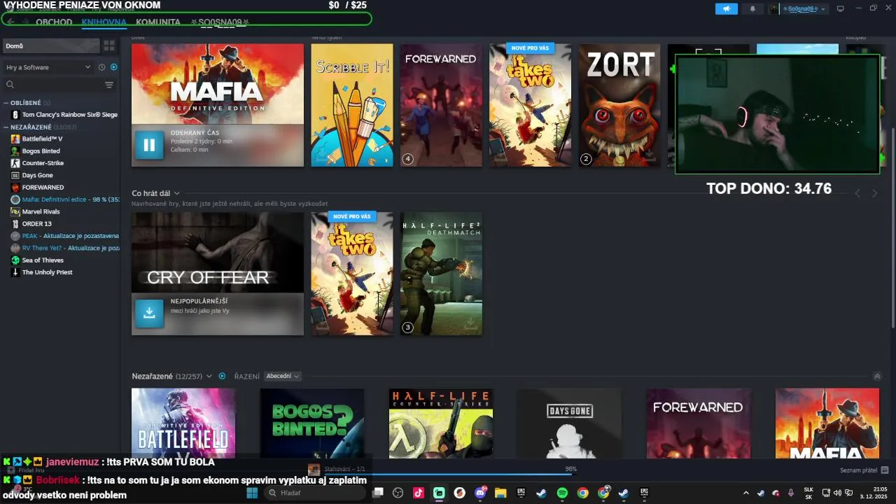Click Rainbow Six Siege icon in favorites
Viewport: 896px width, 504px height.
(x=15, y=114)
